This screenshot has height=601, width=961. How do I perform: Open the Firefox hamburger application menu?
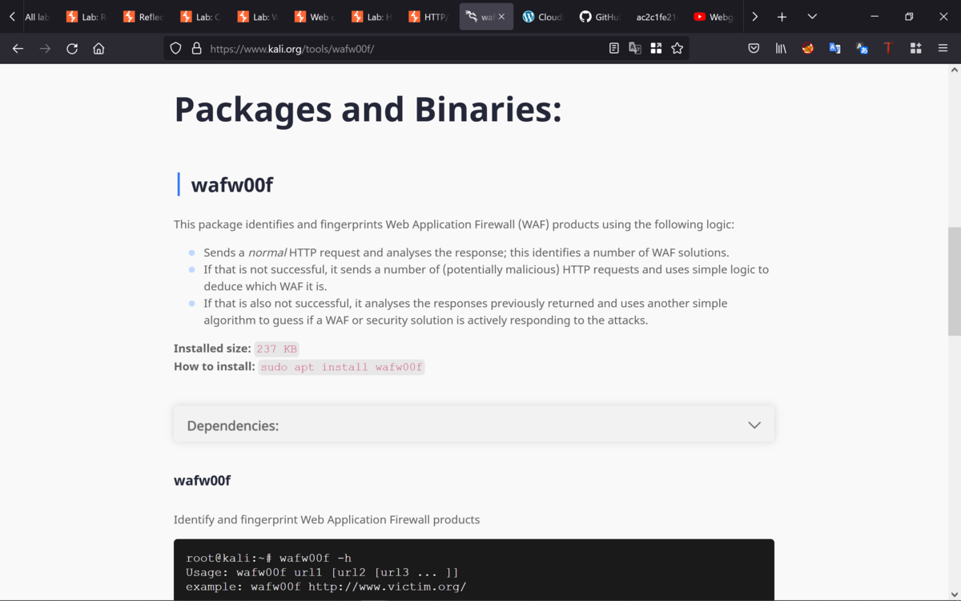943,49
